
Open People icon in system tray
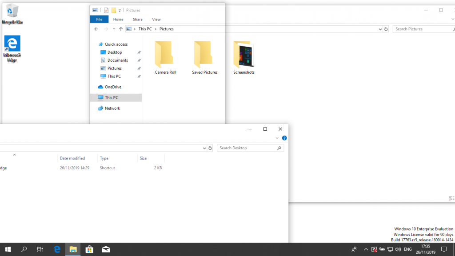click(x=354, y=249)
